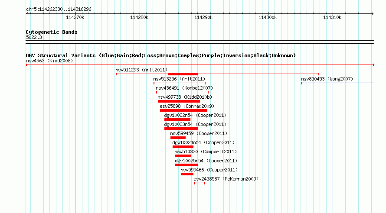Click the Cytogenetic Bands track title
This screenshot has height=213, width=386.
(x=52, y=32)
